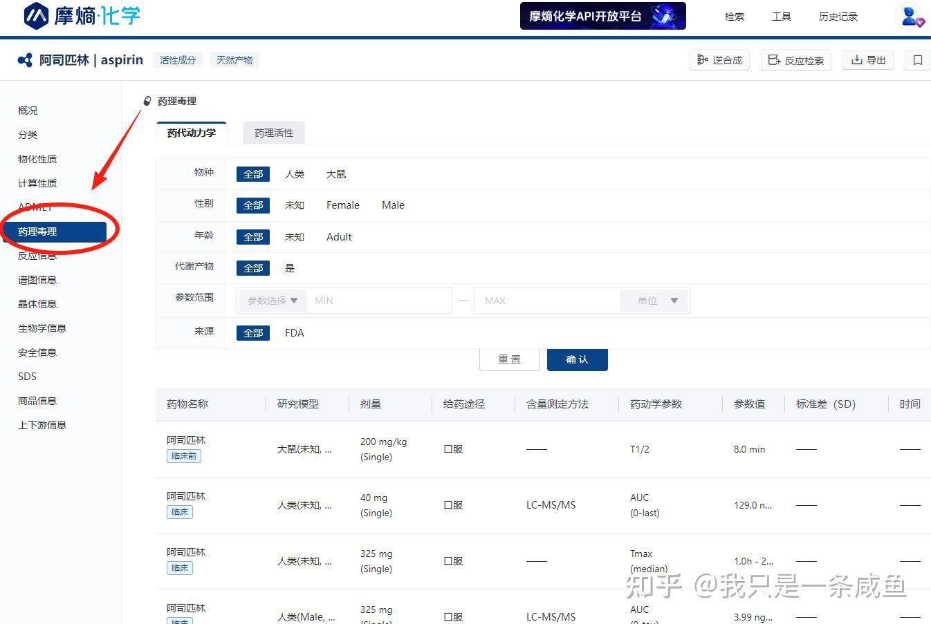Select 大鼠 in the 物种 filter row
The width and height of the screenshot is (931, 624).
pyautogui.click(x=335, y=173)
